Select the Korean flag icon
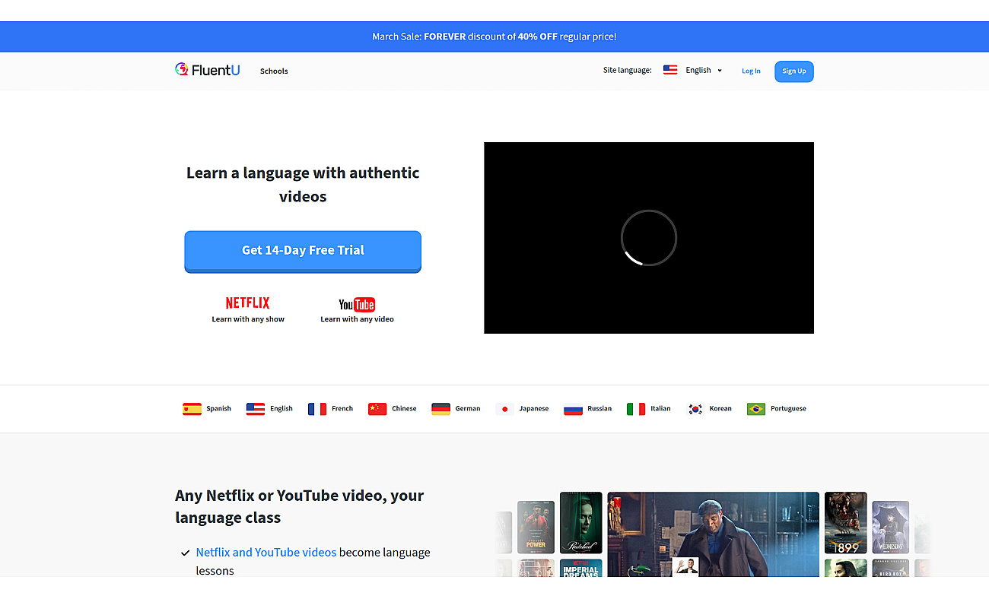Image resolution: width=989 pixels, height=599 pixels. click(x=695, y=409)
